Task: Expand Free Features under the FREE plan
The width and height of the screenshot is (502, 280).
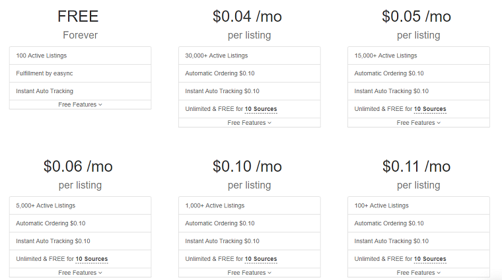Action: pos(80,104)
